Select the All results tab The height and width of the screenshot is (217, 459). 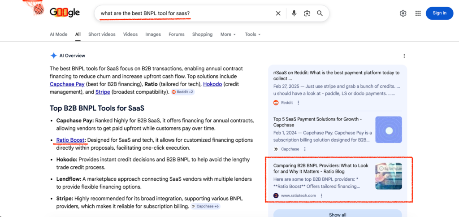point(78,34)
